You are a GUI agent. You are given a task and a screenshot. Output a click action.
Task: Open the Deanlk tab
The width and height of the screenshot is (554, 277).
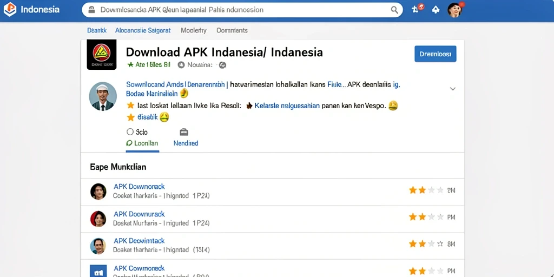click(x=97, y=30)
